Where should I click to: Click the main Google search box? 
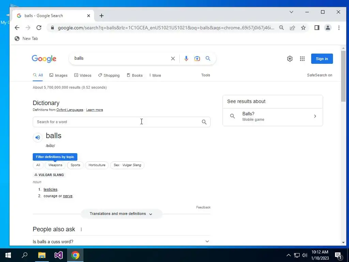(x=122, y=58)
